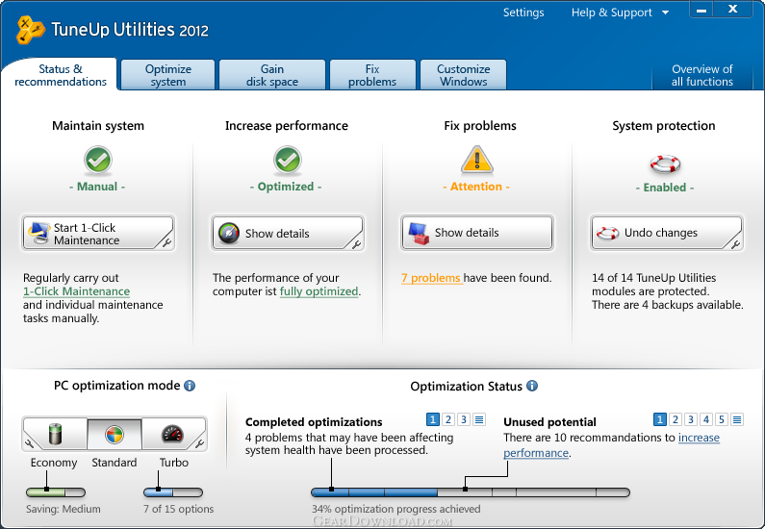
Task: Switch to Economy mode
Action: click(x=55, y=434)
